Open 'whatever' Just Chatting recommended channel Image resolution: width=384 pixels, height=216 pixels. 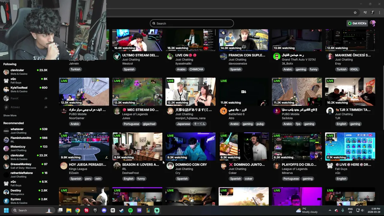pyautogui.click(x=25, y=131)
